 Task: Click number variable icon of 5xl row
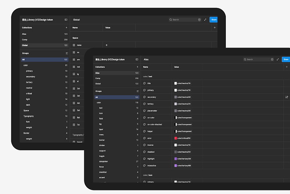tap(74, 110)
